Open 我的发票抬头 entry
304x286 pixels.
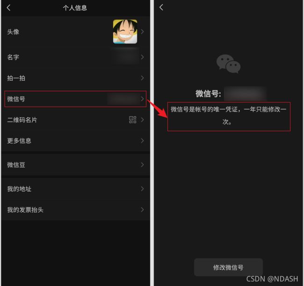(75, 210)
